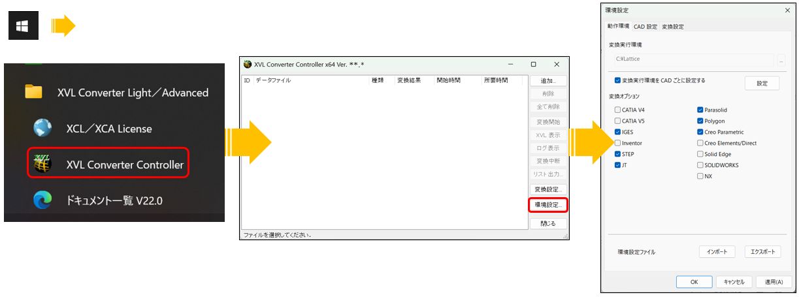
Task: Uncheck the Polygon checkbox
Action: pos(700,121)
